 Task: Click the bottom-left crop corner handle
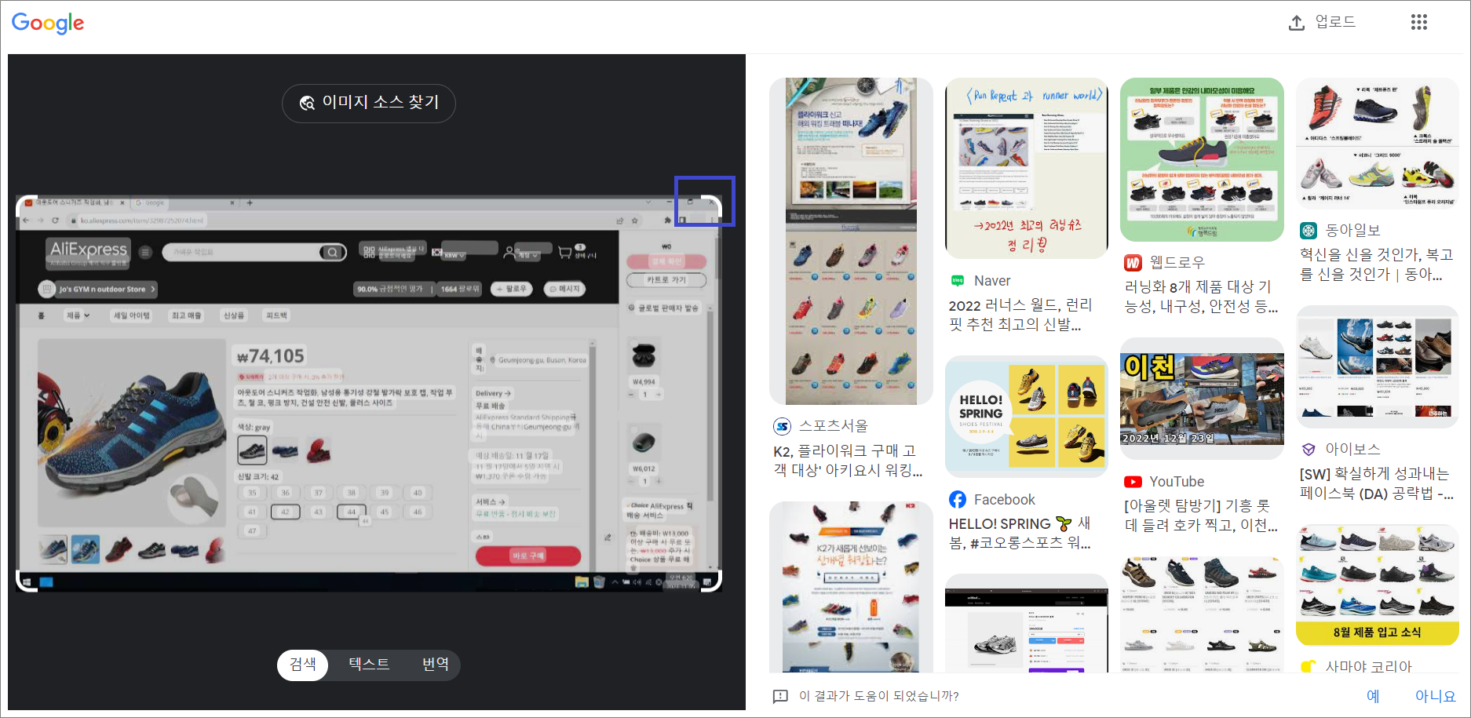(x=27, y=581)
